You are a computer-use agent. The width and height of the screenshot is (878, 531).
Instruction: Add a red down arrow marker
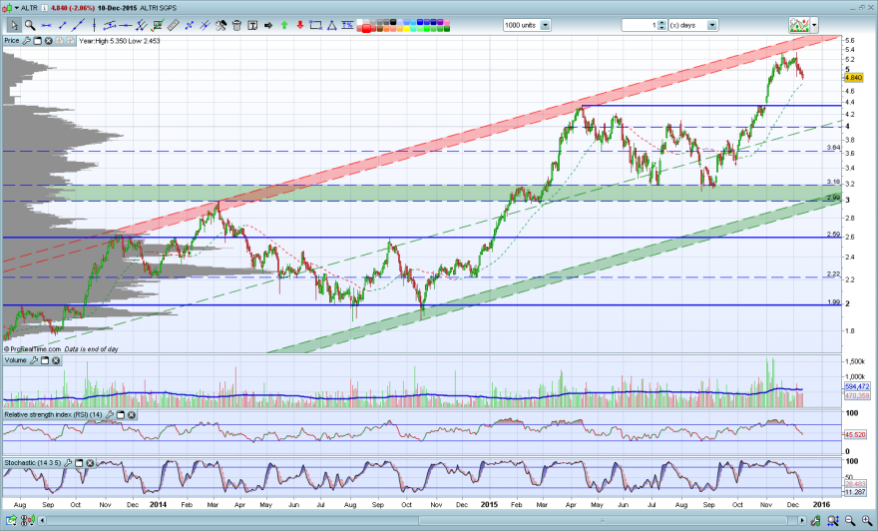click(300, 25)
